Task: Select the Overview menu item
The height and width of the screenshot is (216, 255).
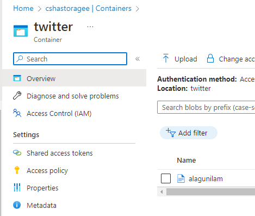Action: coord(74,78)
